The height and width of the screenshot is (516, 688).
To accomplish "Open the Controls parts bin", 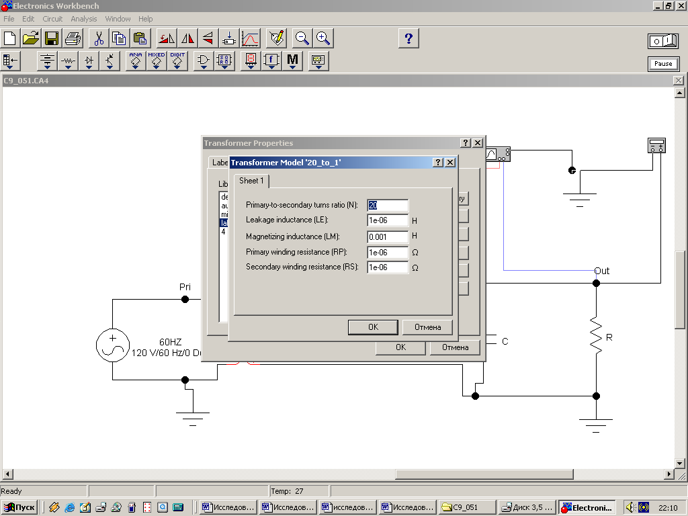I will pos(271,60).
